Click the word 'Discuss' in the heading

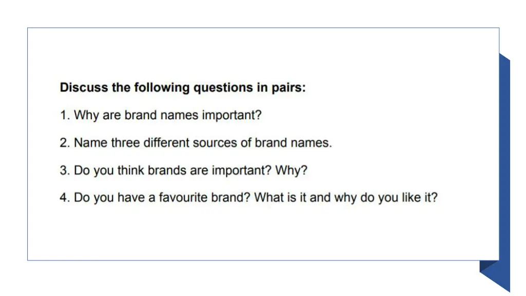point(84,87)
